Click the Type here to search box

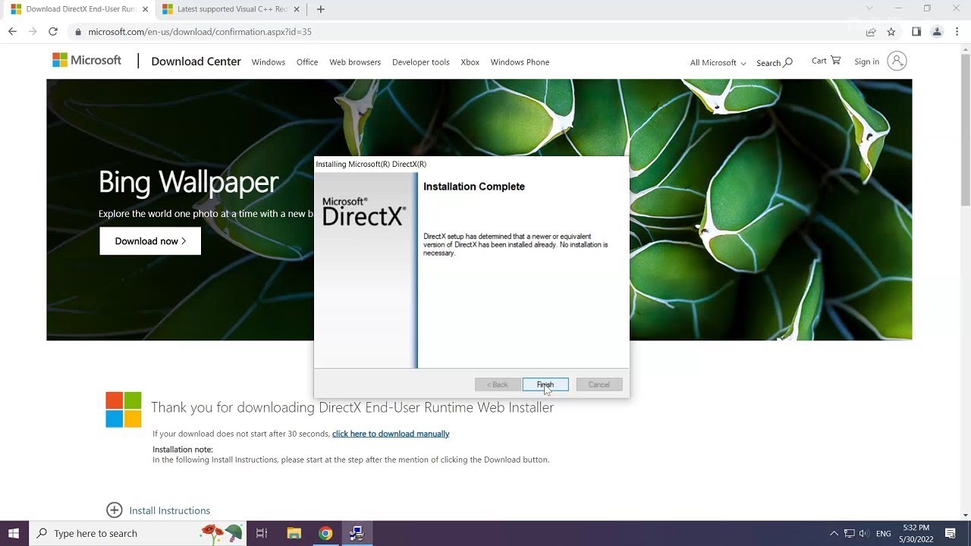coord(137,533)
